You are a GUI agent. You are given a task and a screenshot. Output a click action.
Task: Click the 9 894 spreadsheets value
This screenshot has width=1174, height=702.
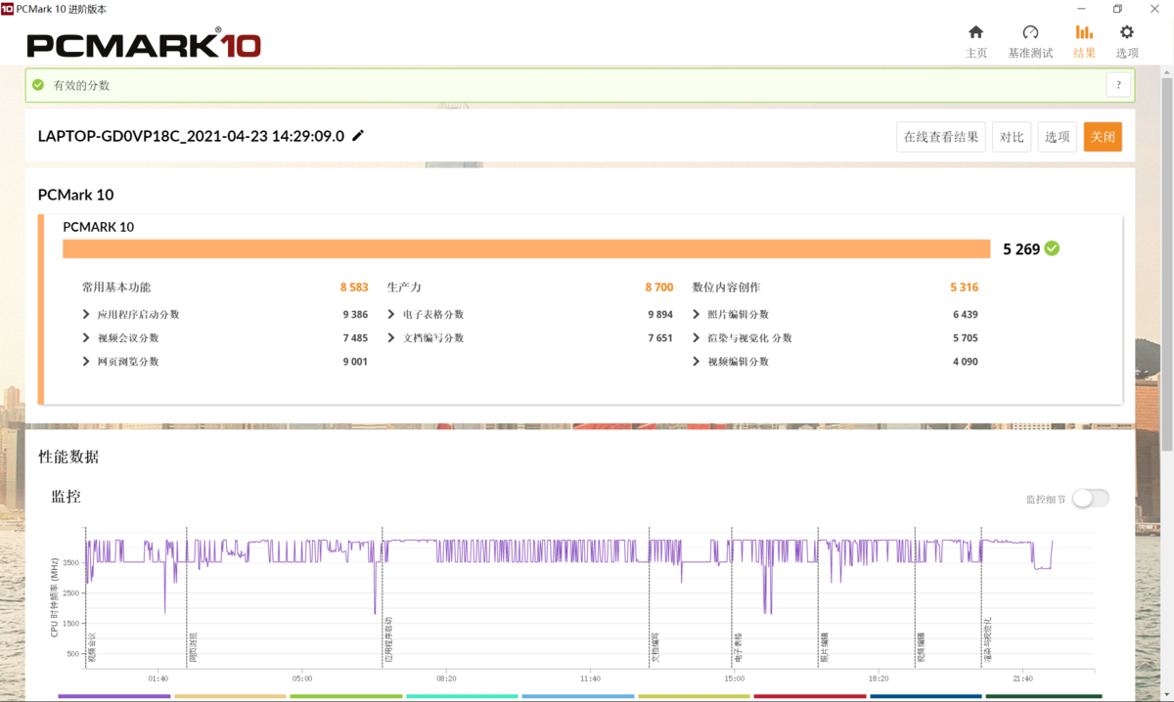click(660, 315)
